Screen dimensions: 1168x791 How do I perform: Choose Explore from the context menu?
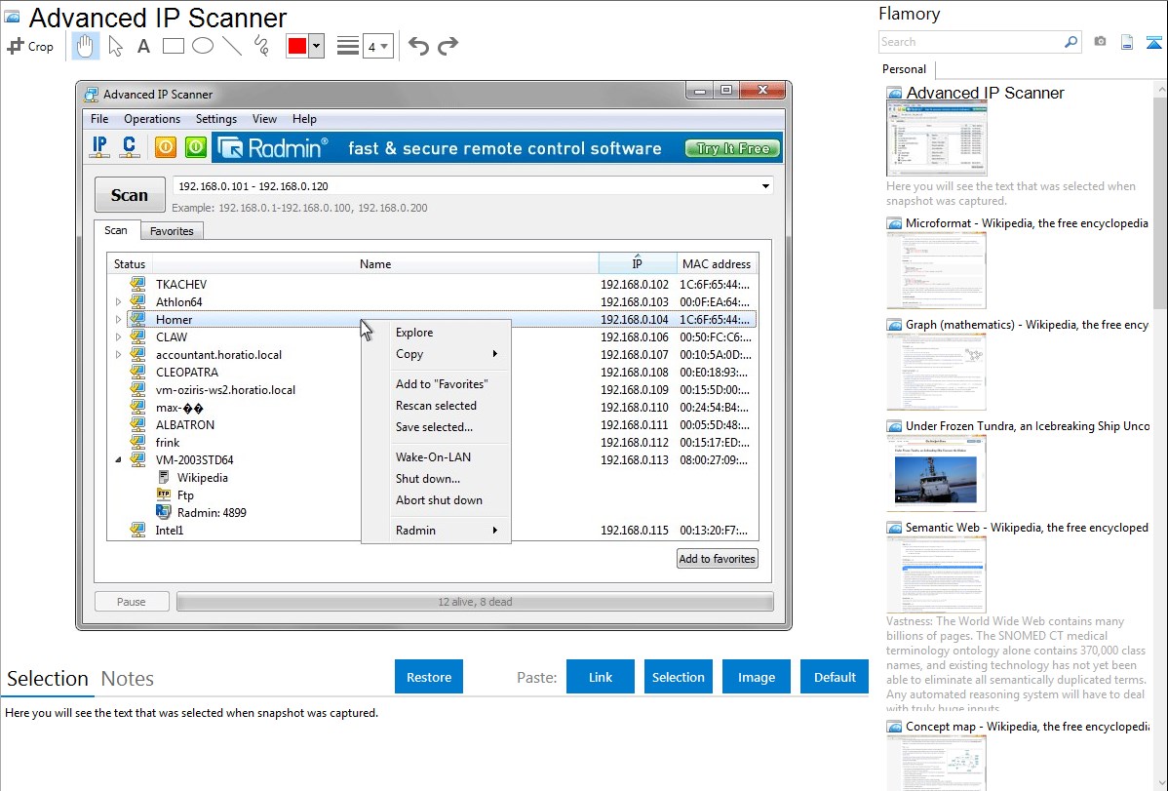[436, 333]
